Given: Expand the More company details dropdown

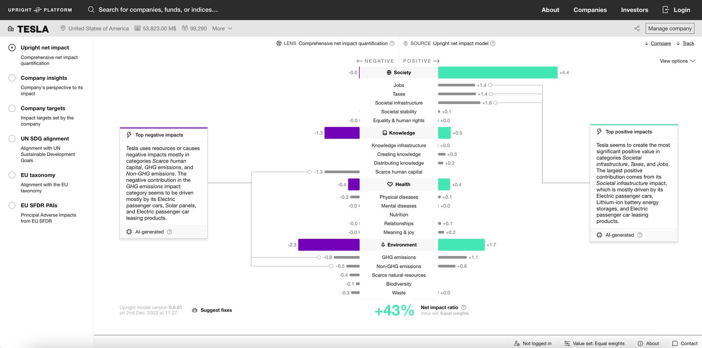Looking at the screenshot, I should (222, 28).
